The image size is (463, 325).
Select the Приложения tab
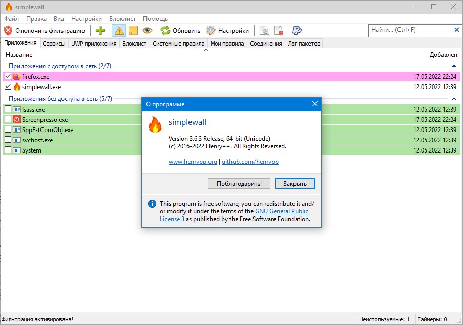click(x=20, y=43)
